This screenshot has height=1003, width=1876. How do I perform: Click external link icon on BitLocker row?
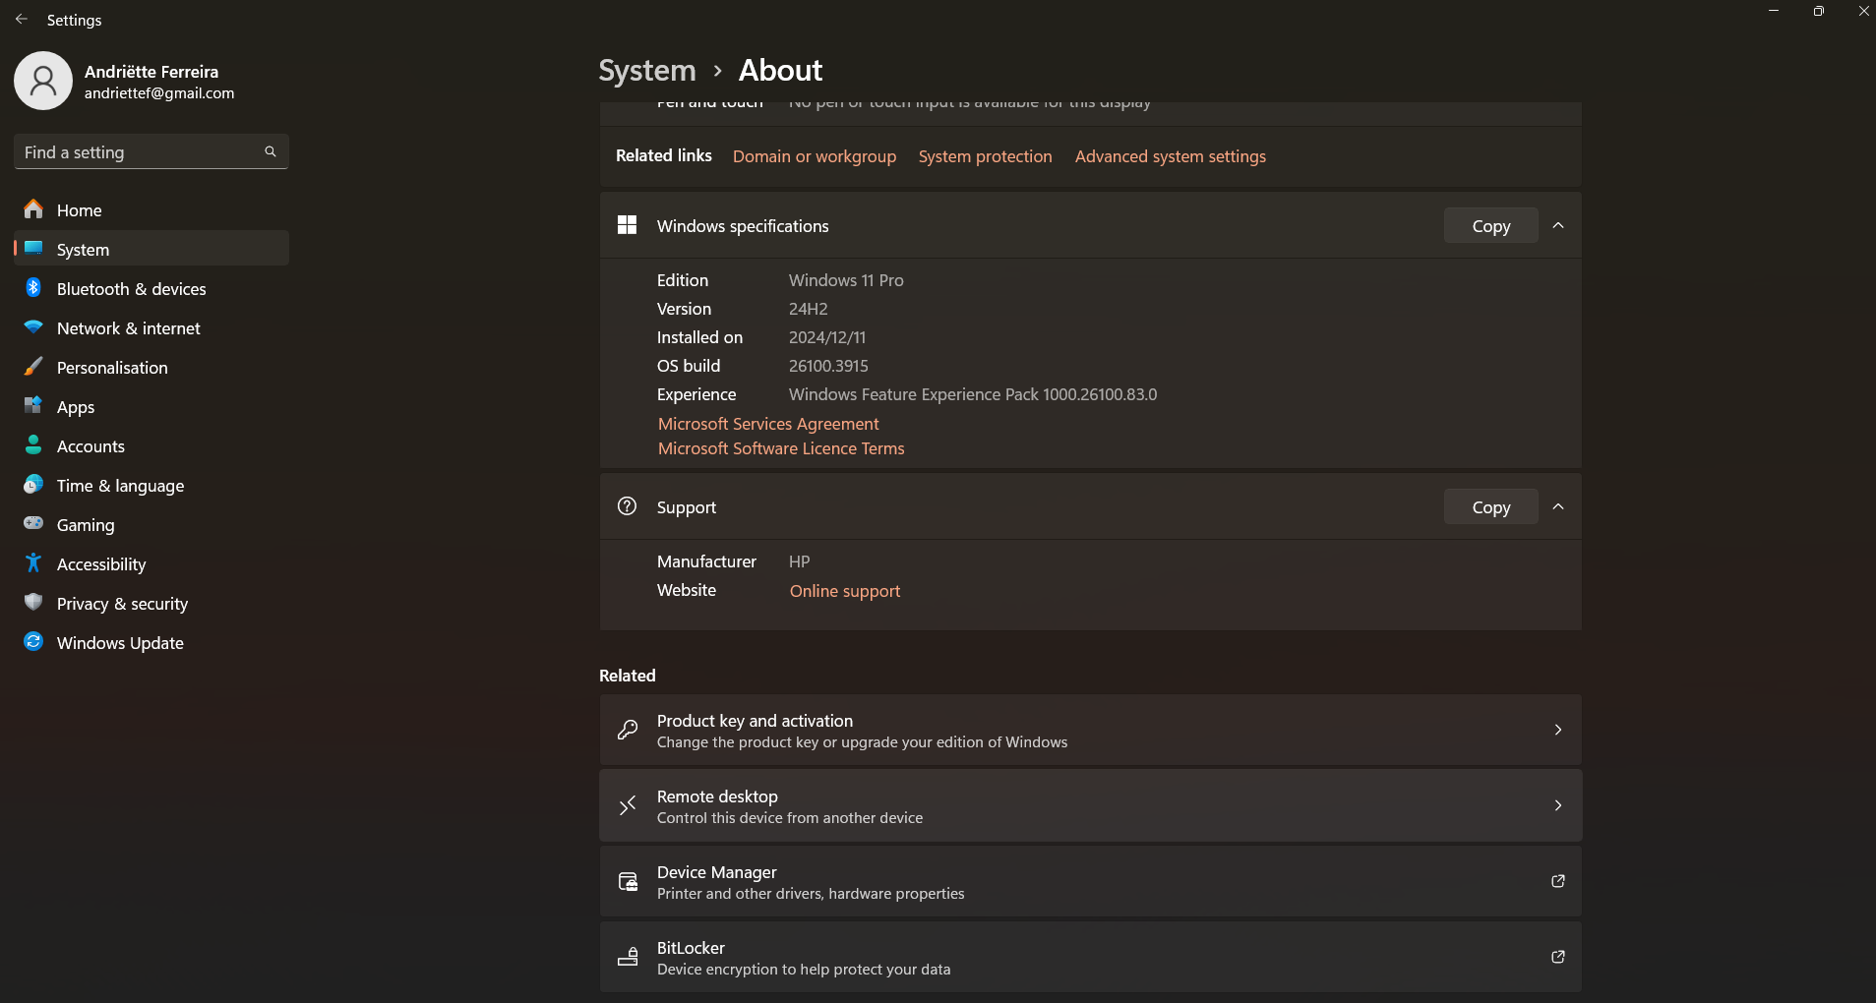pyautogui.click(x=1558, y=957)
